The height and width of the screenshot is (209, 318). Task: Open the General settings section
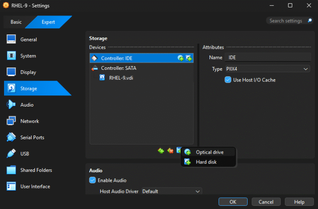click(28, 40)
